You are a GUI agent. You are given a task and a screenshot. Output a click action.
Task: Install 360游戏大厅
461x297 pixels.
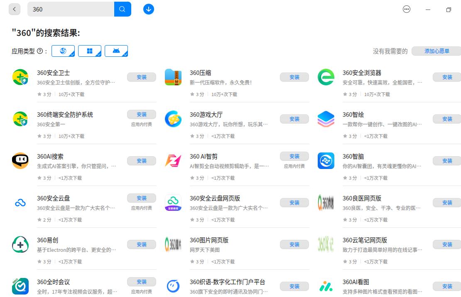pyautogui.click(x=294, y=119)
